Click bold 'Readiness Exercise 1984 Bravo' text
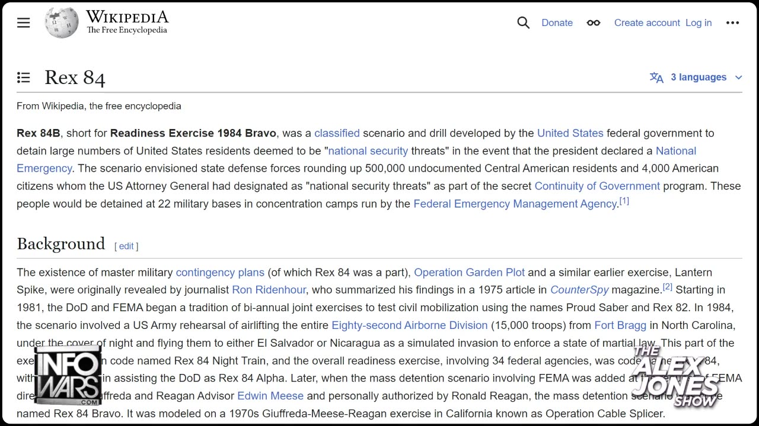 pyautogui.click(x=193, y=133)
